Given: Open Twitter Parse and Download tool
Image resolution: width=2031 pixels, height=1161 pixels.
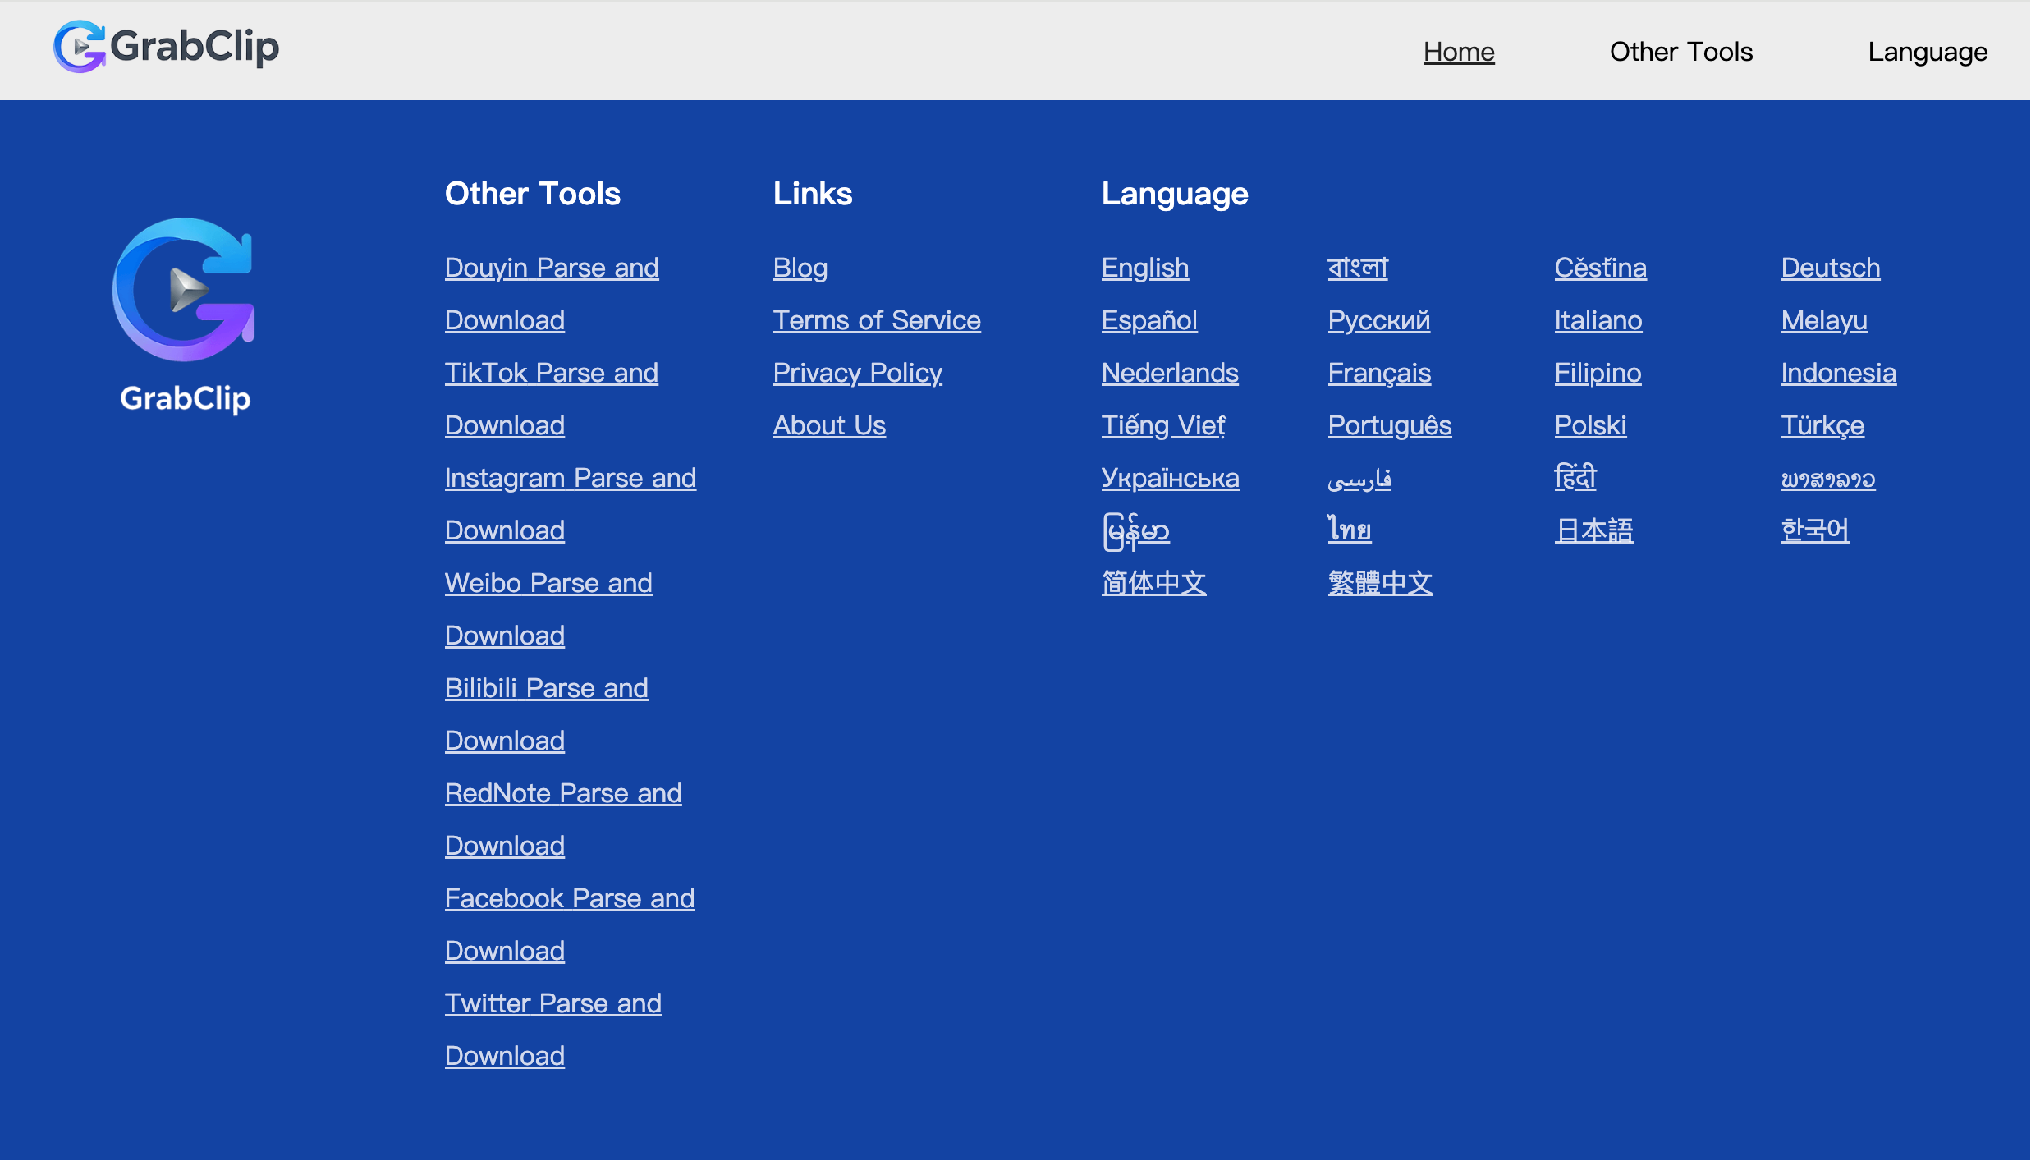Looking at the screenshot, I should coord(552,1003).
